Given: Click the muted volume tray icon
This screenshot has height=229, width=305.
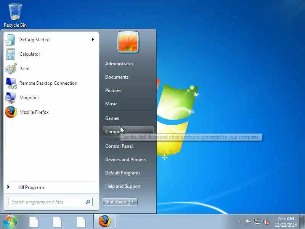Looking at the screenshot, I should (266, 222).
